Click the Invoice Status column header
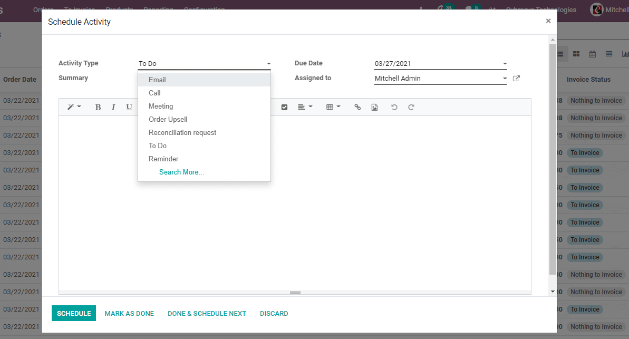The width and height of the screenshot is (629, 339). [x=588, y=80]
